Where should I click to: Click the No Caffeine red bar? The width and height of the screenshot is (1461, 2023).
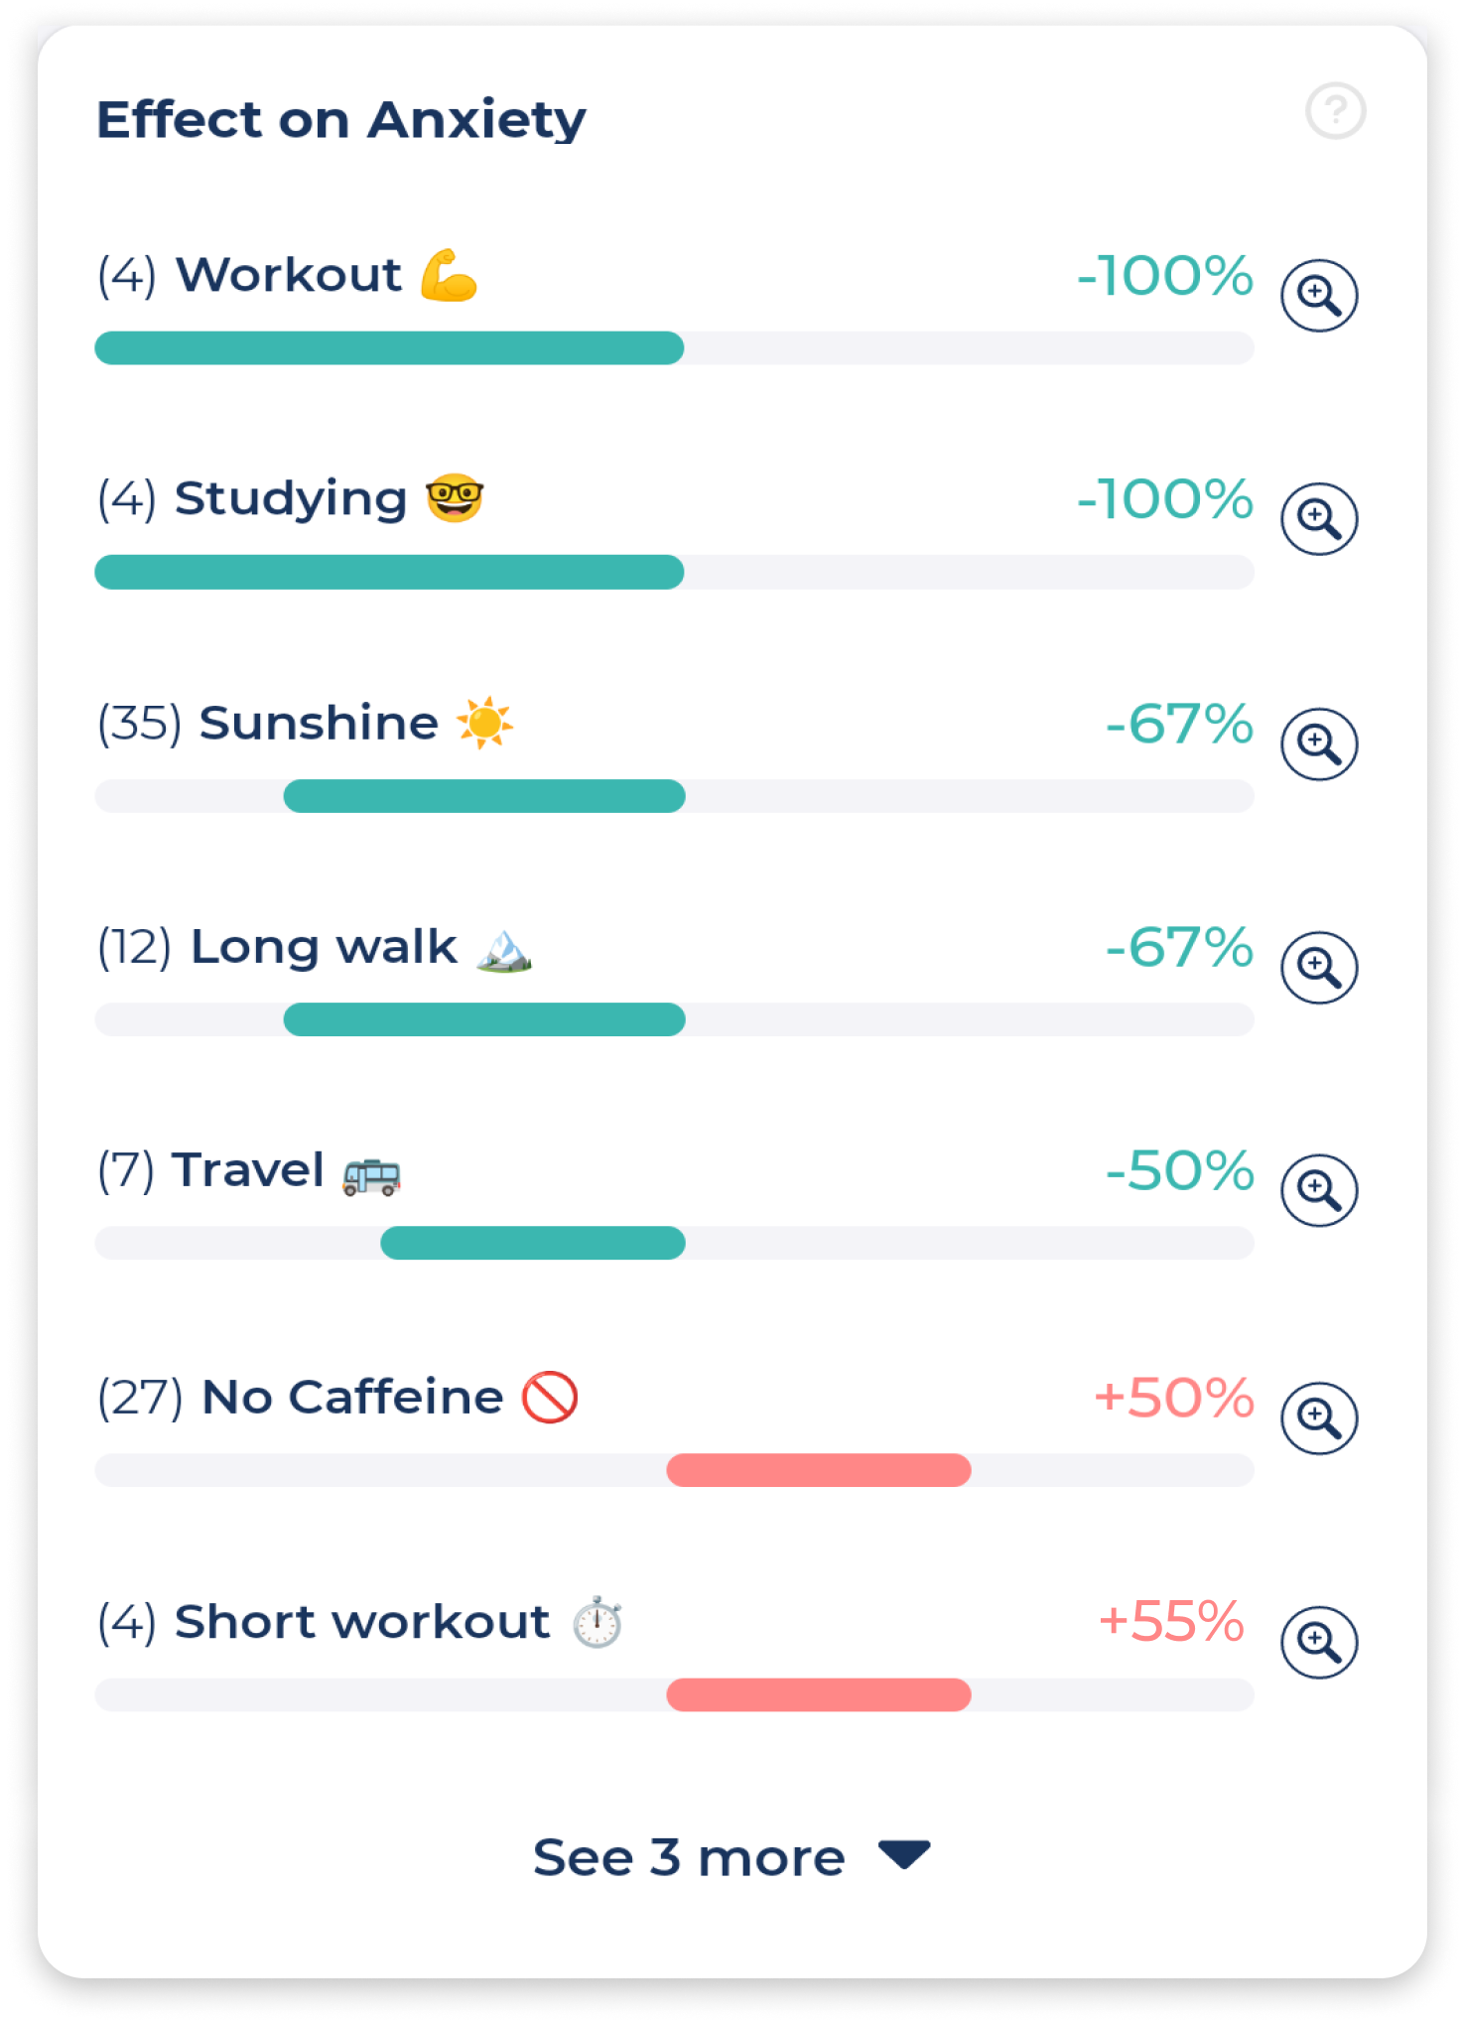[819, 1470]
